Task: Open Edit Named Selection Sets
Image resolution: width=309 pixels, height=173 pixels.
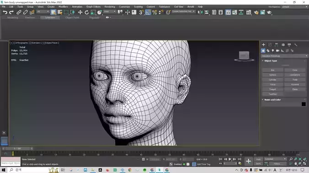Action: point(168,12)
